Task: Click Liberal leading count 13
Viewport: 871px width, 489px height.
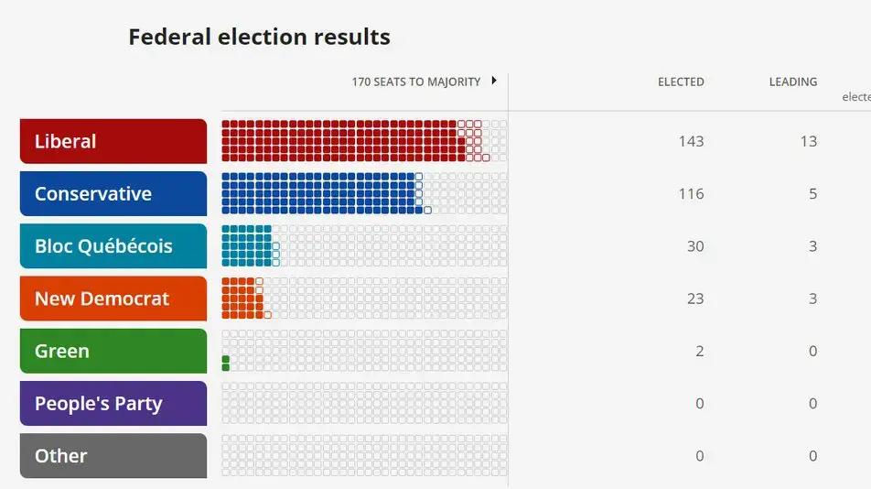Action: click(807, 141)
